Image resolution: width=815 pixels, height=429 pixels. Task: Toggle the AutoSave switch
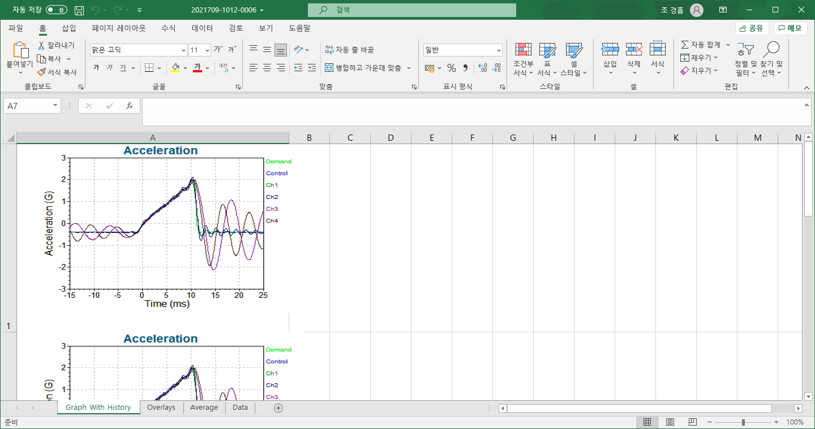click(x=56, y=10)
